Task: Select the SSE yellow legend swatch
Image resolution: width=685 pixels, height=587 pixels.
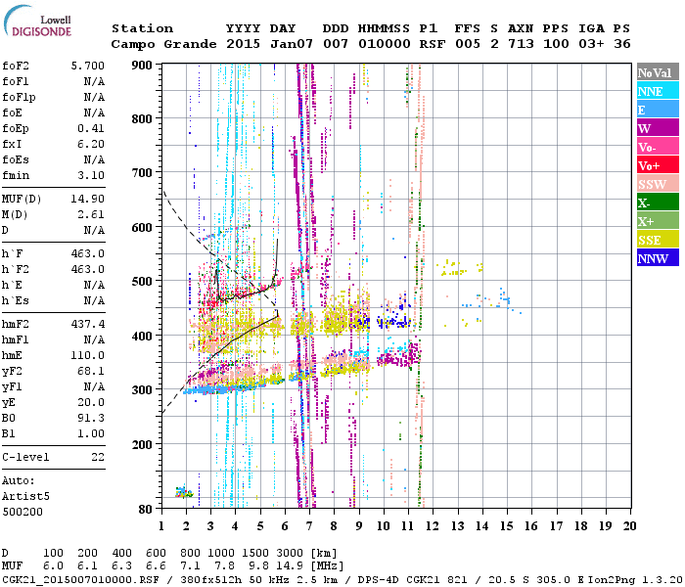Action: [x=658, y=240]
